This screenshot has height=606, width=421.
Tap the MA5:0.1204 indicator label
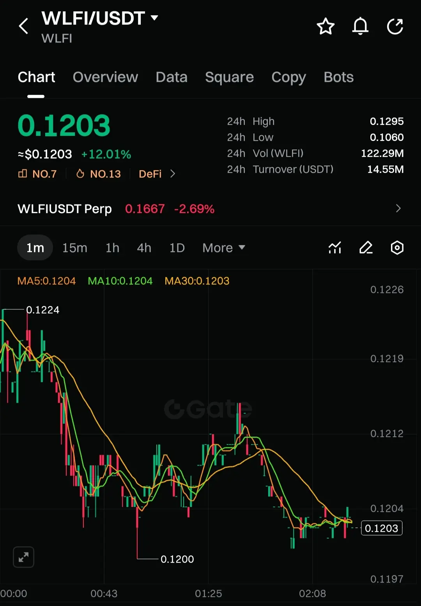pos(46,281)
